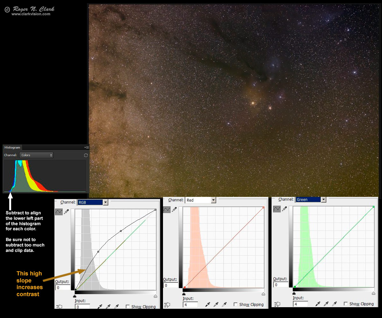Click the Histogram panel refresh icon
The height and width of the screenshot is (318, 382).
click(86, 155)
